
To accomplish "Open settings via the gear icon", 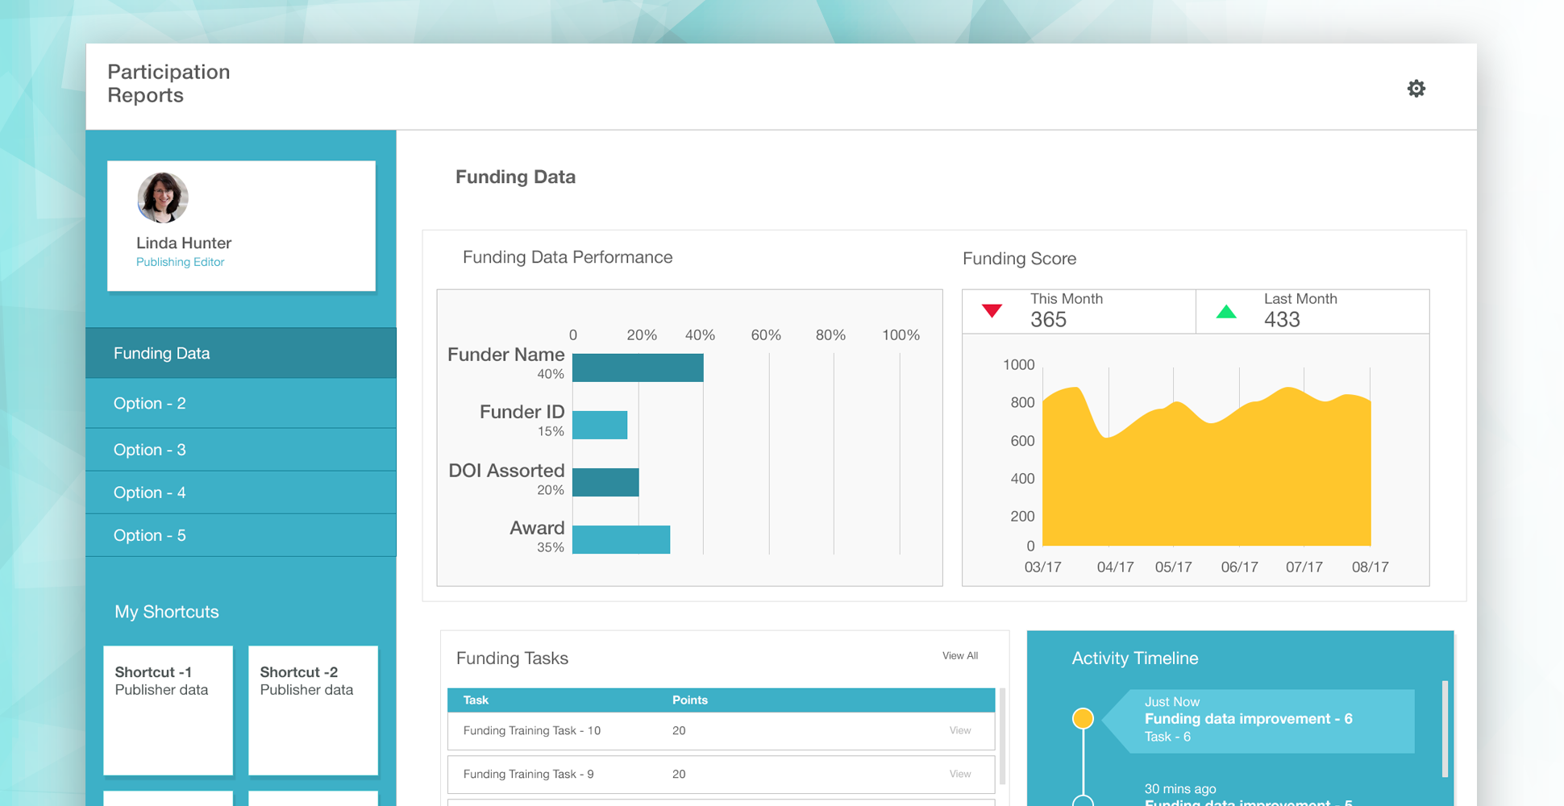I will pyautogui.click(x=1416, y=89).
